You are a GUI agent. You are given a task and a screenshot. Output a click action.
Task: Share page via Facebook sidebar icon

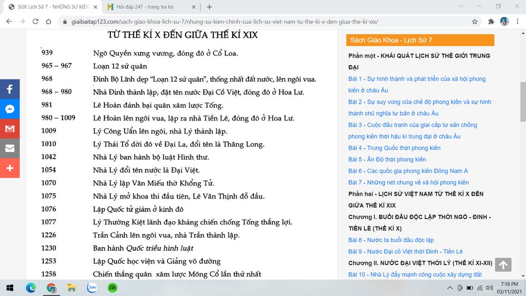(x=10, y=89)
